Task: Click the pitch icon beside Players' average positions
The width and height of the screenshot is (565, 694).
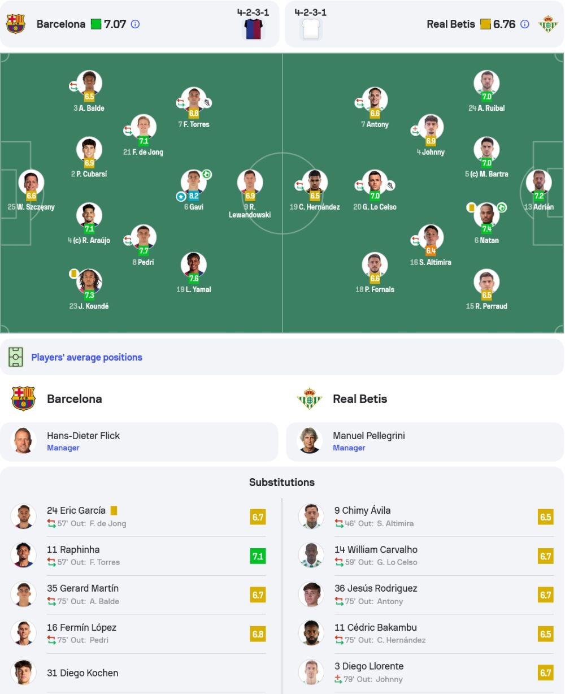Action: (16, 357)
